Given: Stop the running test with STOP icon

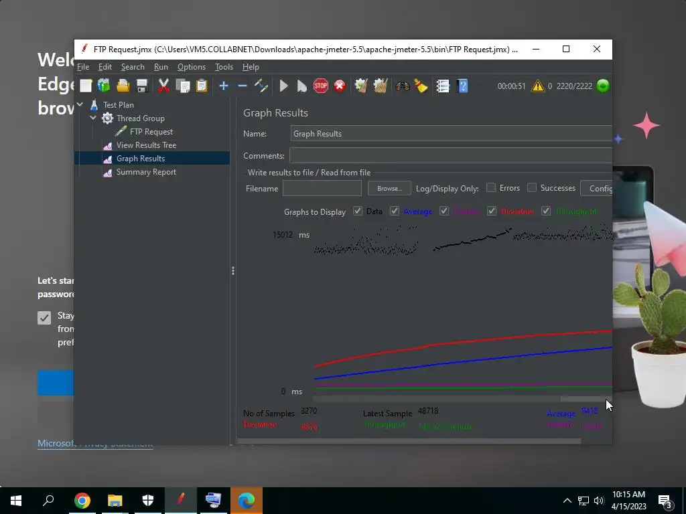Looking at the screenshot, I should 321,86.
